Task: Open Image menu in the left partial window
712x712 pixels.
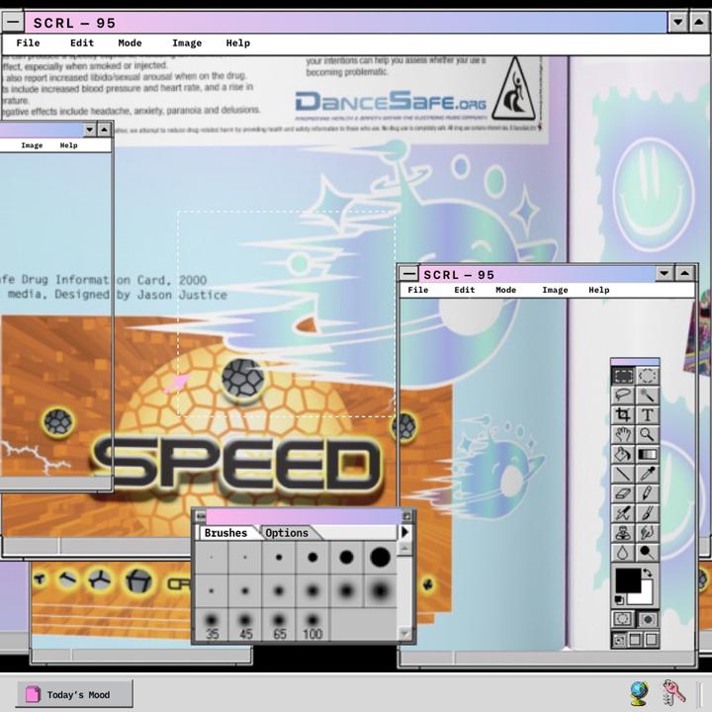Action: (32, 145)
